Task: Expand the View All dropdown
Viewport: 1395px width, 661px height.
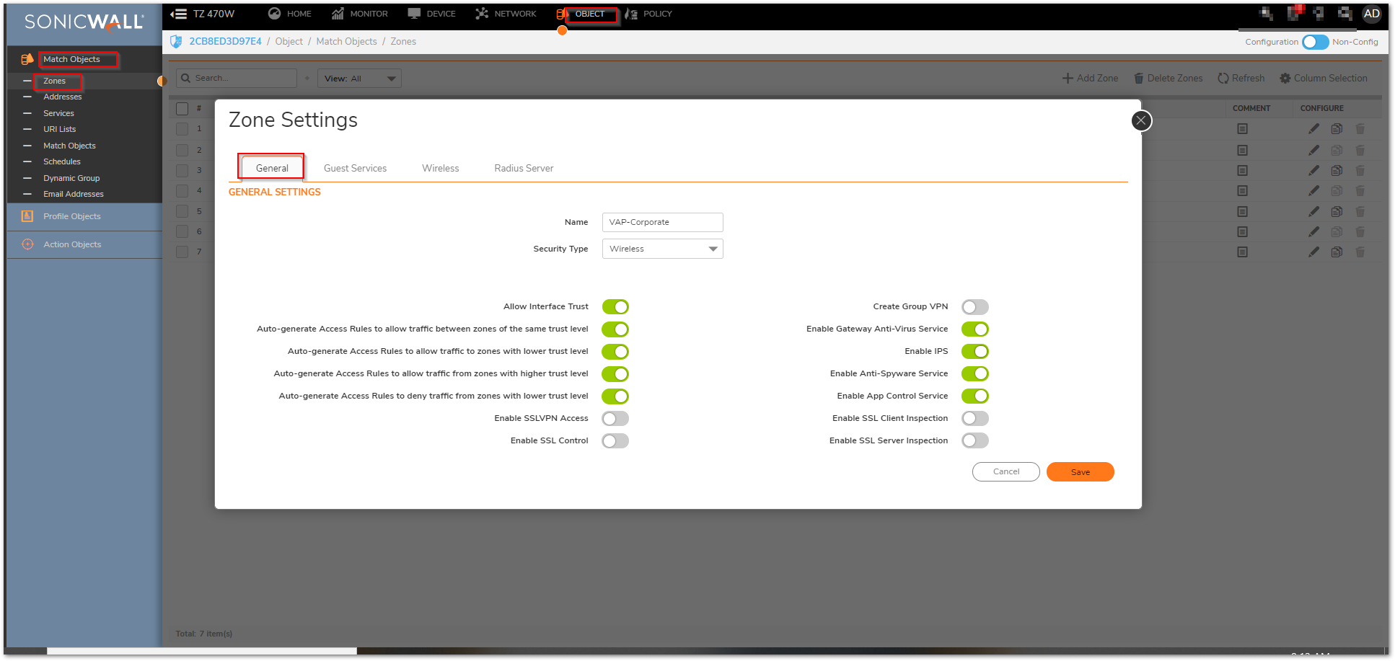Action: 359,79
